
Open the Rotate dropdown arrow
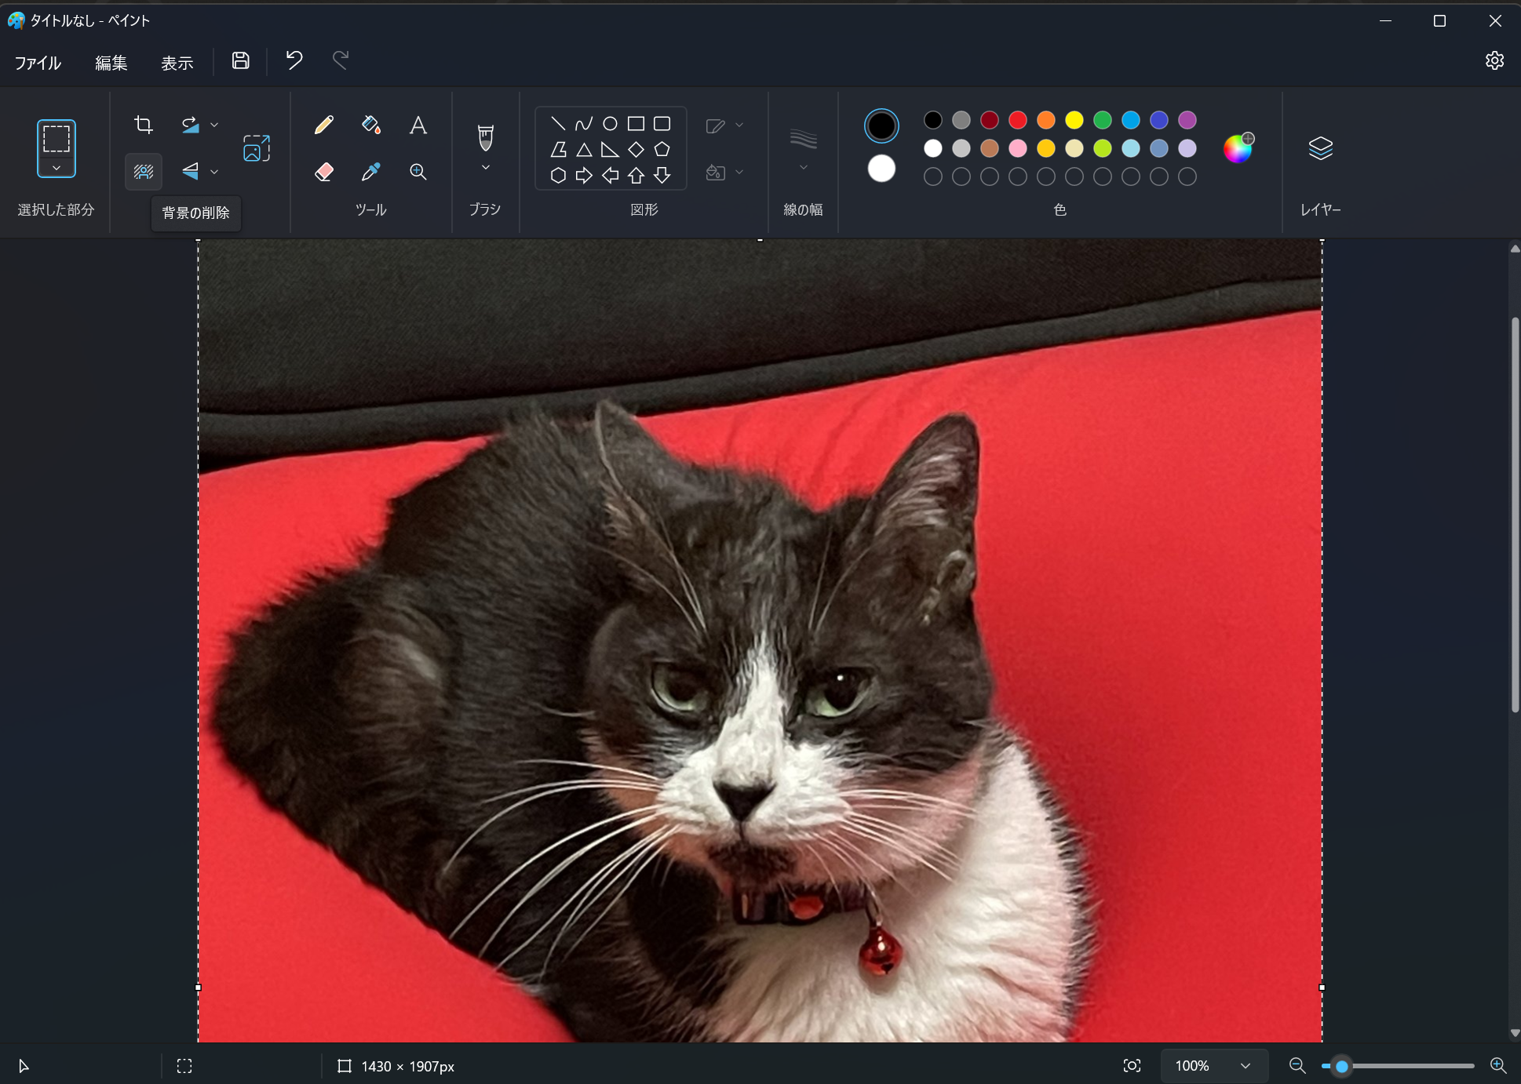[x=214, y=125]
